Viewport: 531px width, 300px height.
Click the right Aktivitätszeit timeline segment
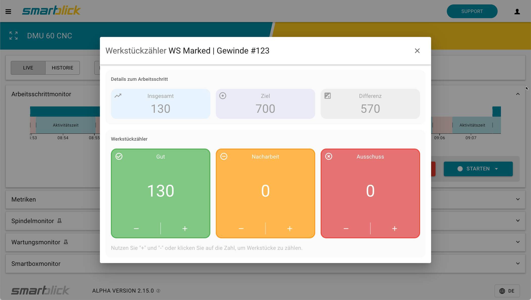click(472, 125)
